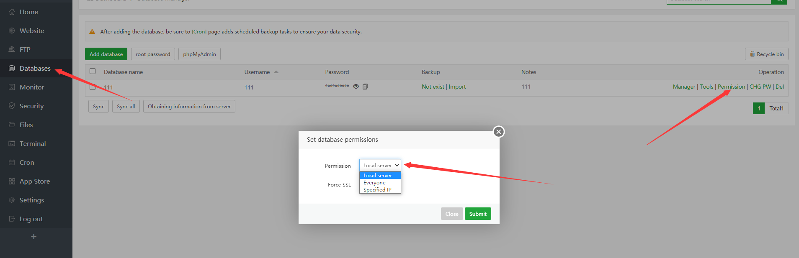Click the plus icon below Log out
799x258 pixels.
click(x=34, y=237)
